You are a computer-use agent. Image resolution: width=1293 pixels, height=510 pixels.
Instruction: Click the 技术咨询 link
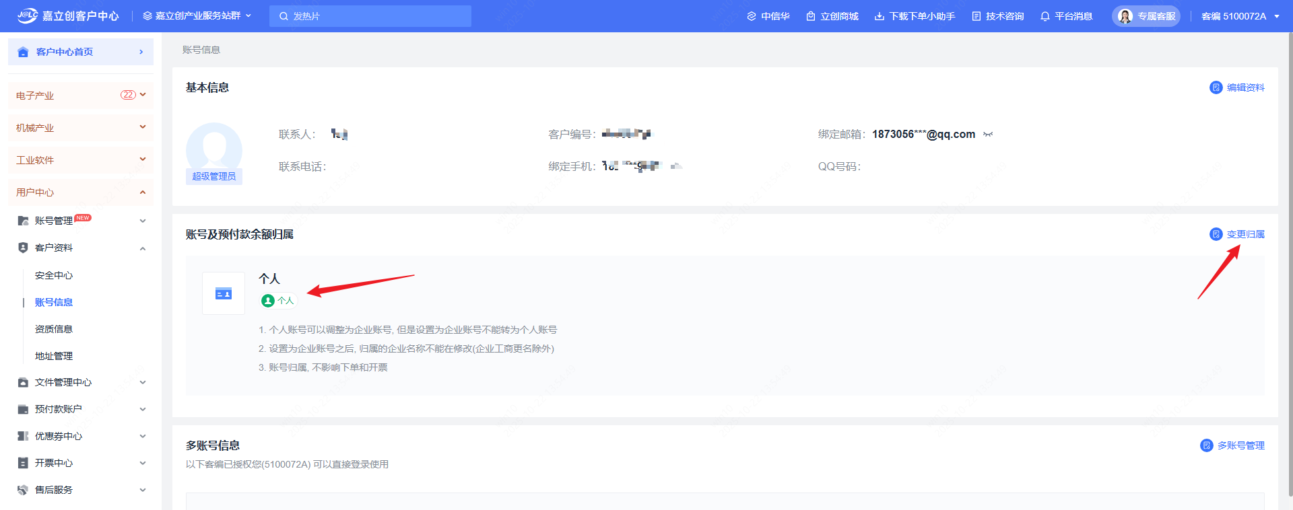[1005, 16]
